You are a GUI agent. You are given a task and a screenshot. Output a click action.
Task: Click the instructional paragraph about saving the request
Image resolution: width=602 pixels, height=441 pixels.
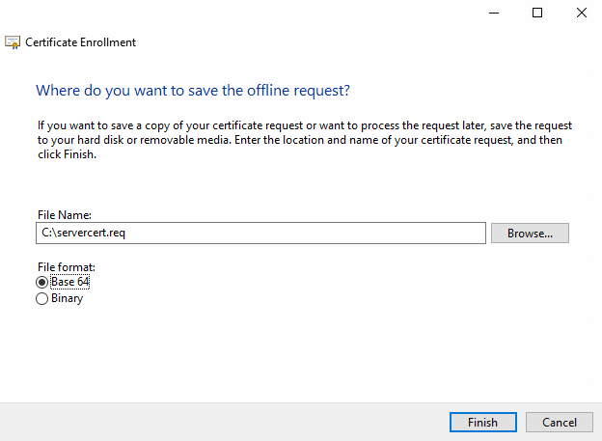click(x=299, y=140)
